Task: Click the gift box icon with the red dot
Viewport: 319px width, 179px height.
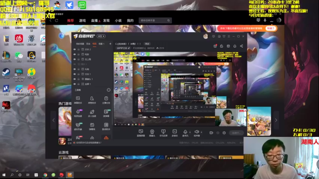Action: 215,46
